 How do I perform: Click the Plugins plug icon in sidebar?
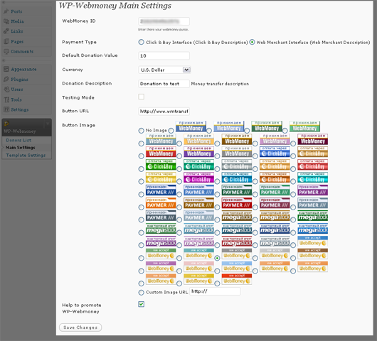point(6,80)
